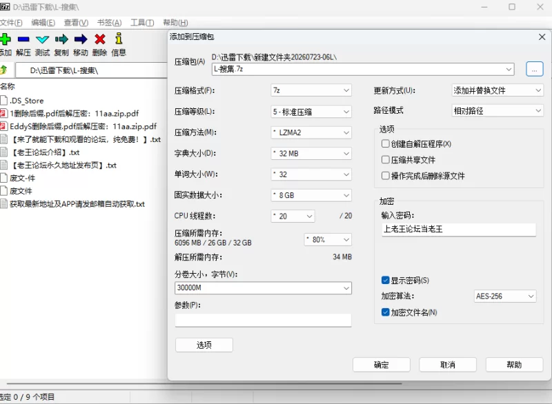This screenshot has height=404, width=552.
Task: Click the 帮助 button in dialog
Action: pos(514,365)
